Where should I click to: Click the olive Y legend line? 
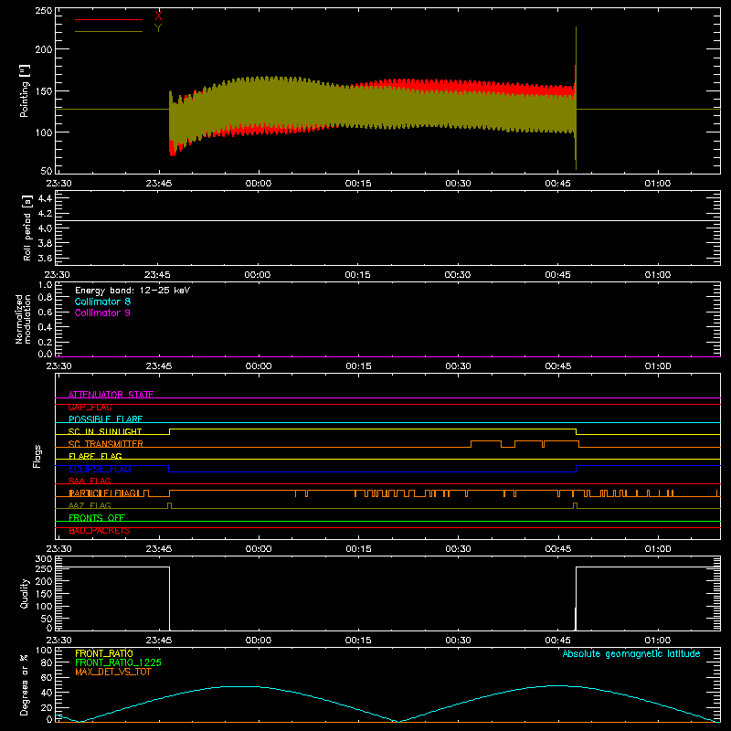(x=109, y=31)
